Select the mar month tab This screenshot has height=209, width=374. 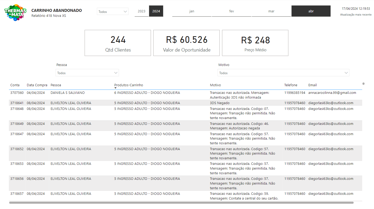coord(271,11)
